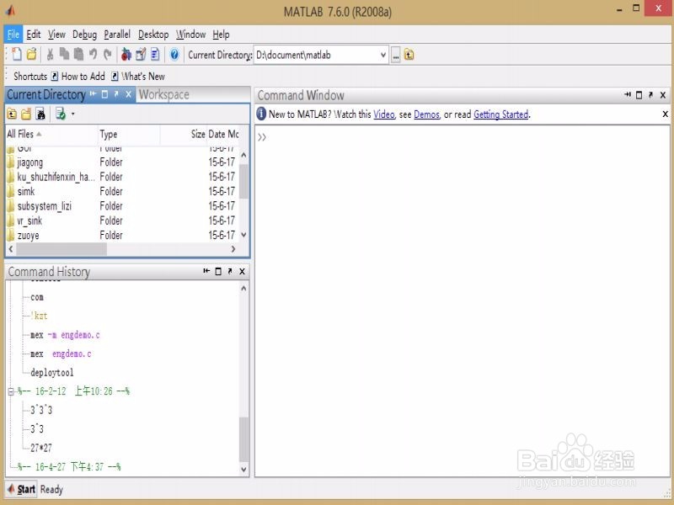Open the Help menu
Viewport: 674px width, 505px height.
tap(221, 35)
